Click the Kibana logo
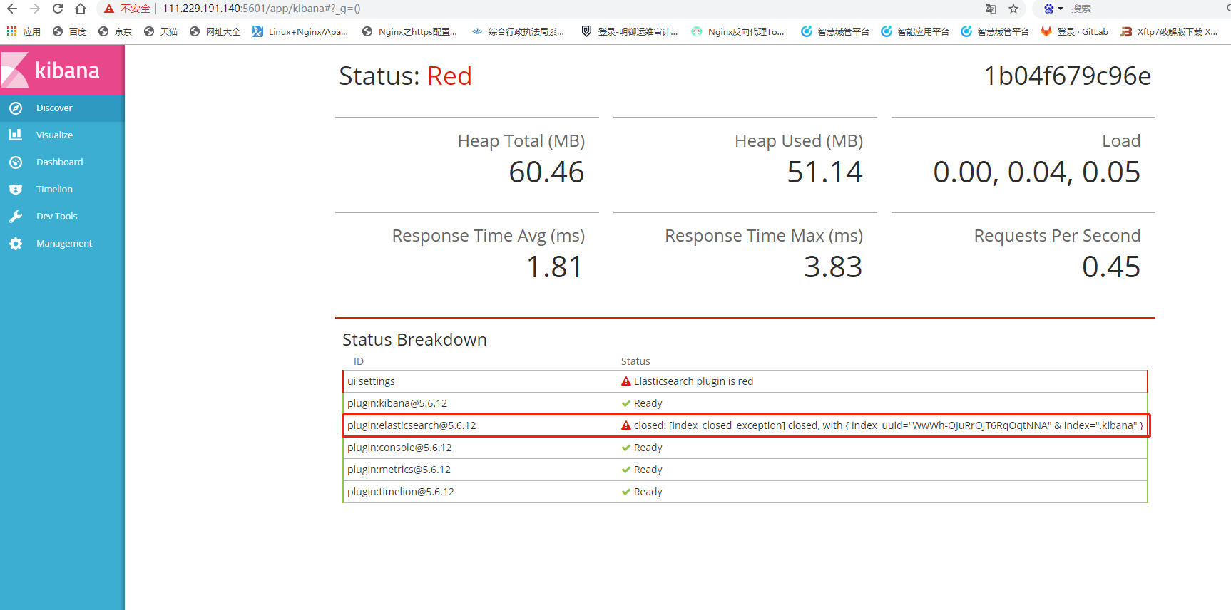The image size is (1231, 610). pyautogui.click(x=62, y=70)
